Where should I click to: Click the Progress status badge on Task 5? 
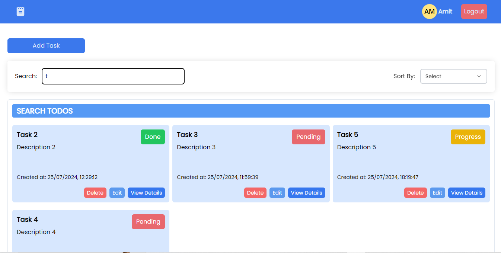[x=468, y=137]
